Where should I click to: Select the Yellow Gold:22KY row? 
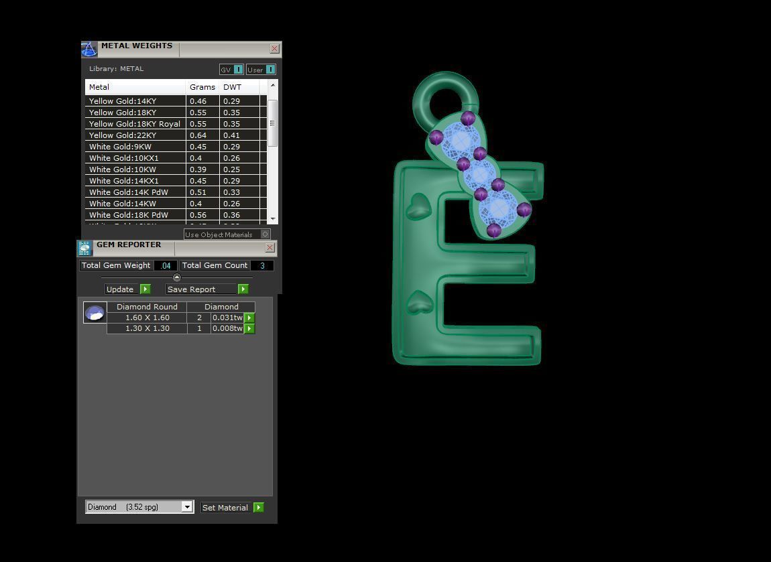tap(176, 135)
